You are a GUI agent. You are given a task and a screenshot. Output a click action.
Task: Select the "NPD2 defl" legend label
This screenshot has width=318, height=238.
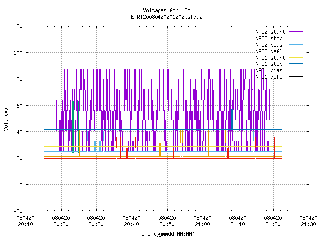pos(269,51)
